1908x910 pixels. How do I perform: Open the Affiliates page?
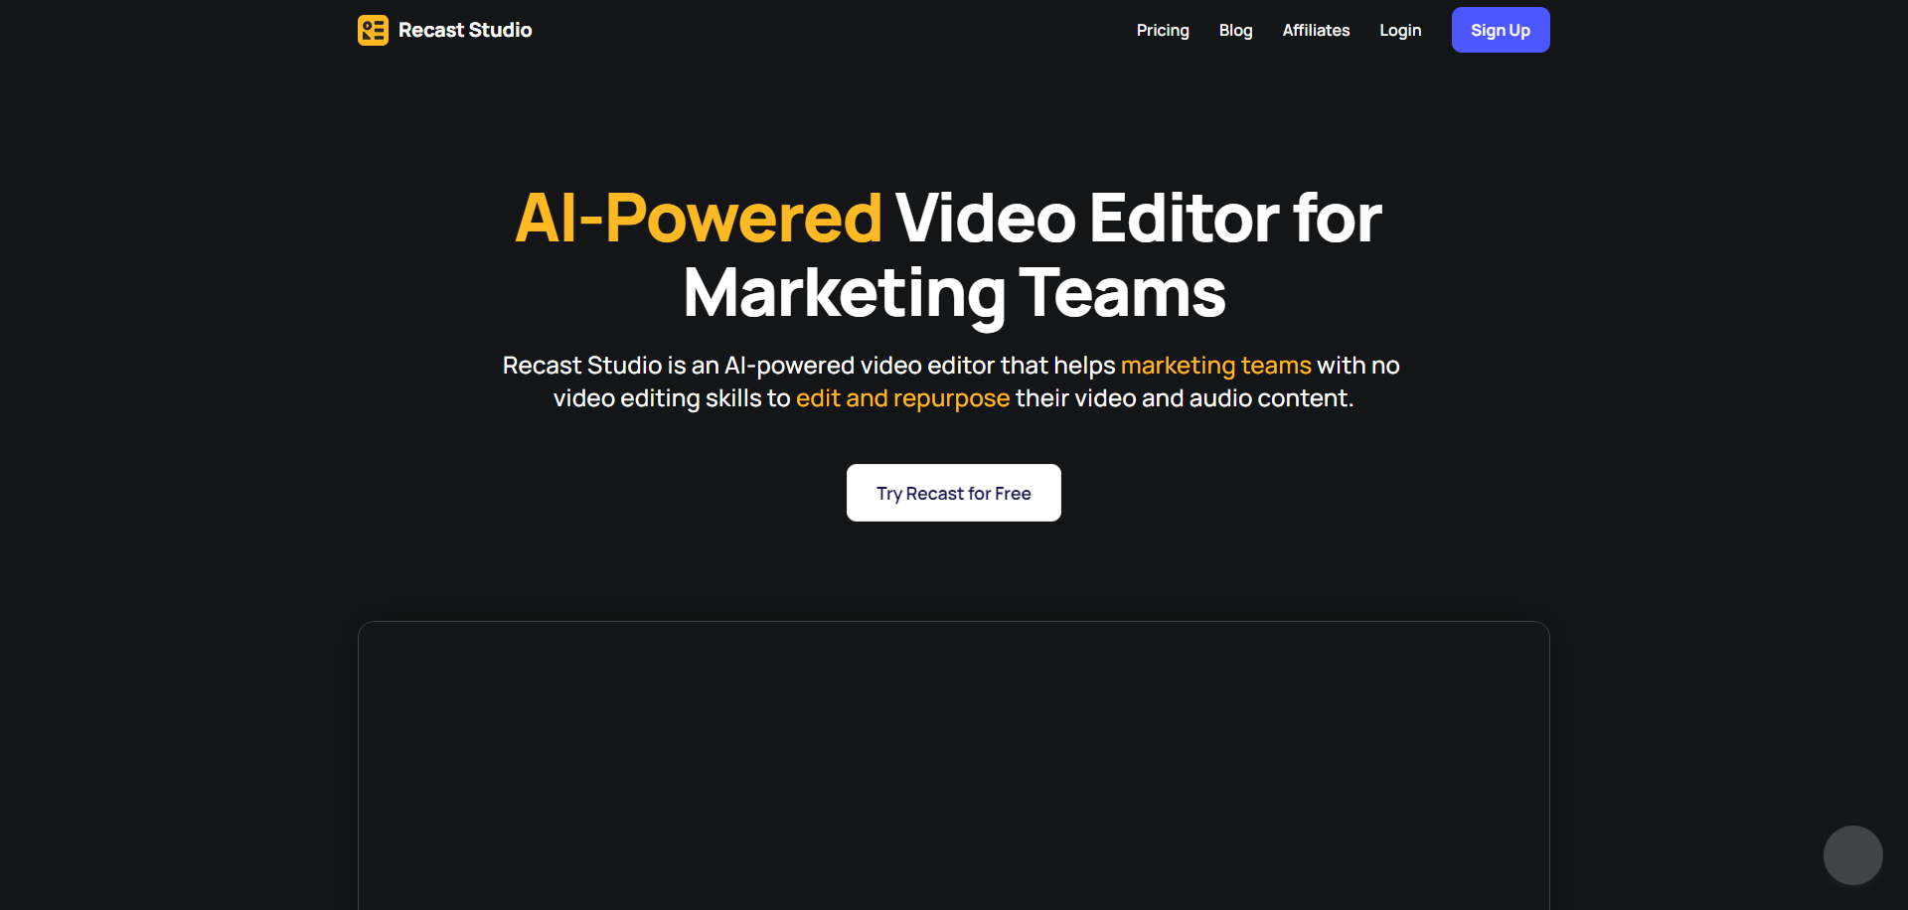tap(1316, 30)
